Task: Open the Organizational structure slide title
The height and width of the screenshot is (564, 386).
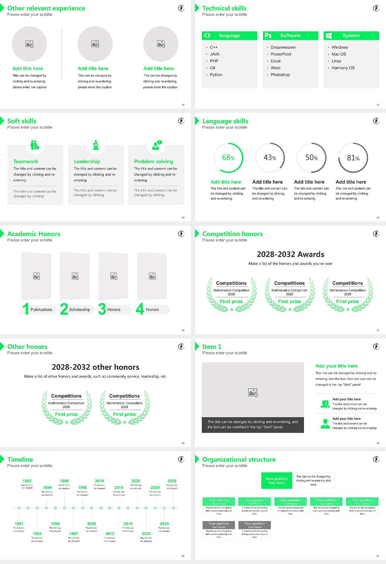Action: pos(239,459)
